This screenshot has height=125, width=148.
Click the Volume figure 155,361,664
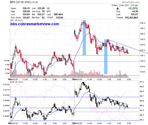tap(131, 18)
